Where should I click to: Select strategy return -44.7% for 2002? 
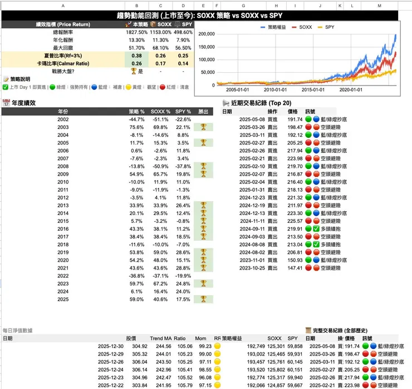(136, 119)
